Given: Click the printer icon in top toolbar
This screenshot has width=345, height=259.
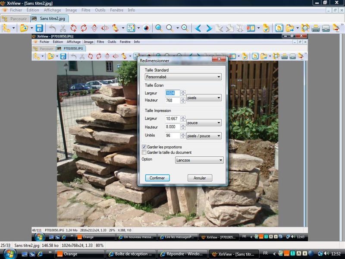Looking at the screenshot, I should click(x=316, y=28).
